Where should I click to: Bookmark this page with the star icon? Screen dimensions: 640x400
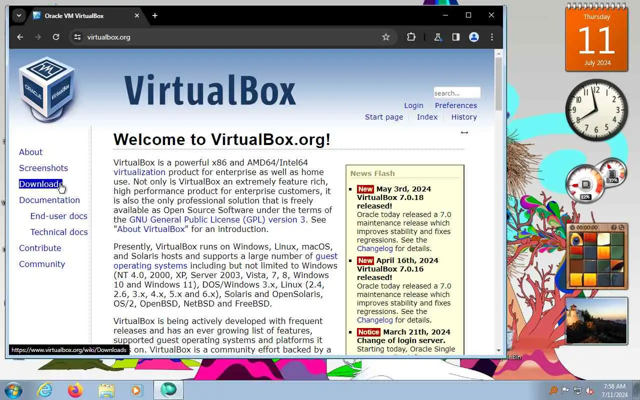tap(386, 37)
